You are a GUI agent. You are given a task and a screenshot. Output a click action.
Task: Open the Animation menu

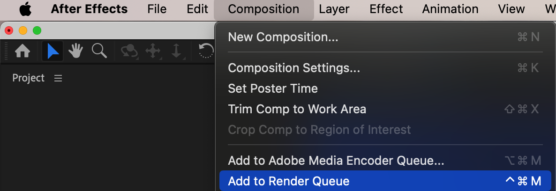click(x=450, y=9)
